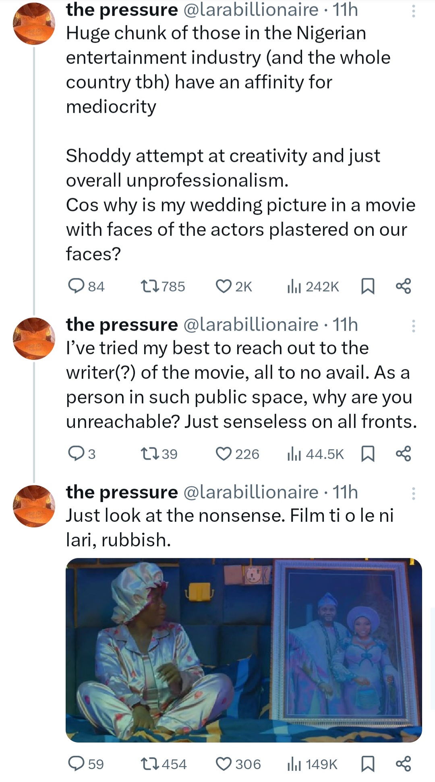This screenshot has width=435, height=782.
Task: Retweet the post with 785 retweets
Action: (x=150, y=286)
